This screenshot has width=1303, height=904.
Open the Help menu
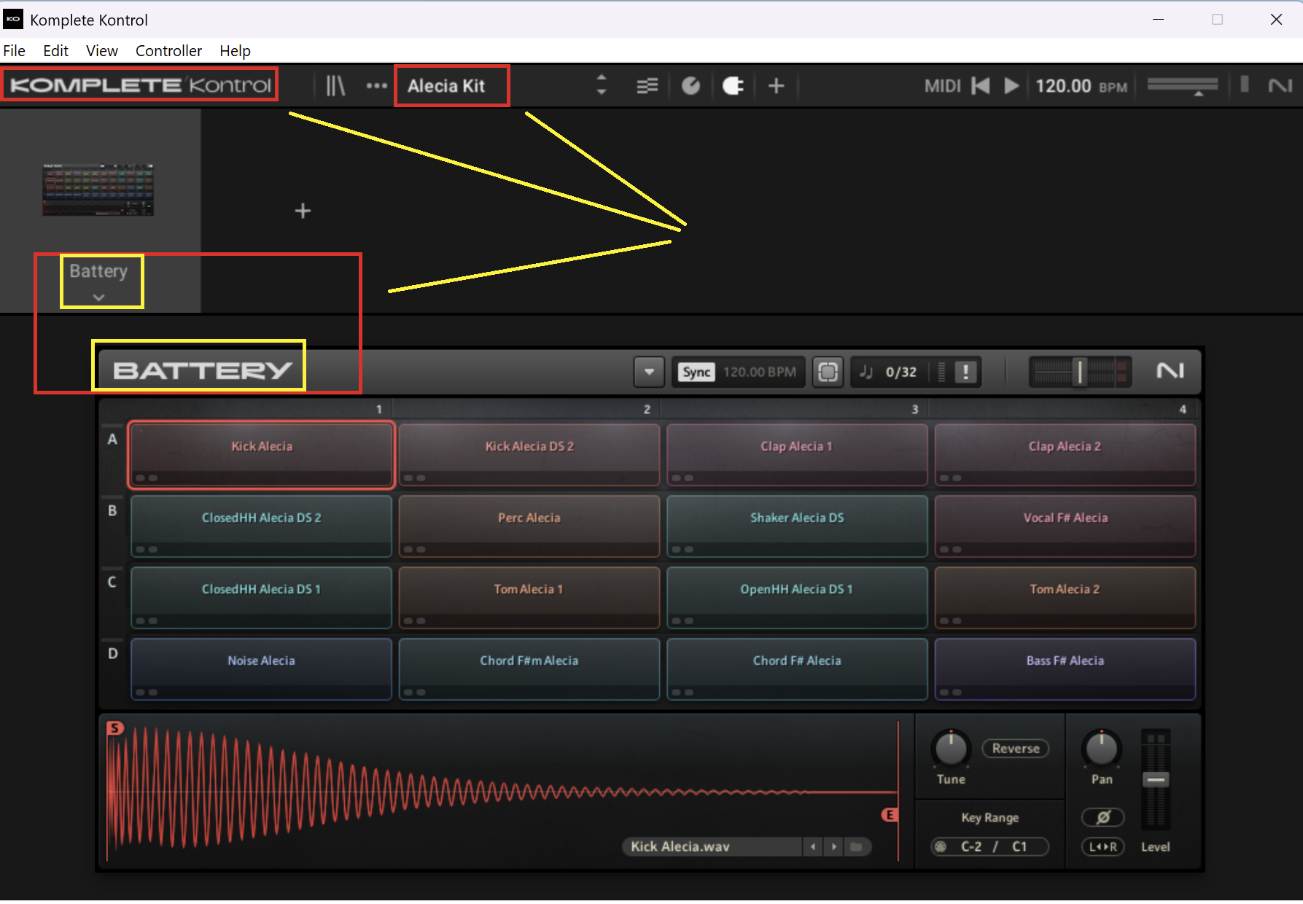pos(235,51)
